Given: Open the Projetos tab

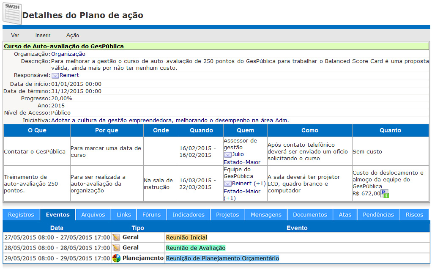Looking at the screenshot, I should (x=227, y=215).
